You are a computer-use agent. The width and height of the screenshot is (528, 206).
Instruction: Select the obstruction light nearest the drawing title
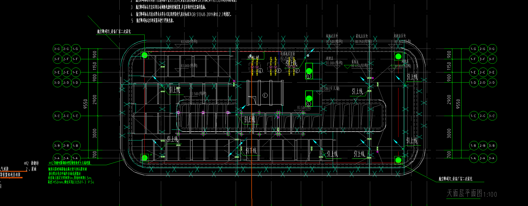pyautogui.click(x=398, y=160)
